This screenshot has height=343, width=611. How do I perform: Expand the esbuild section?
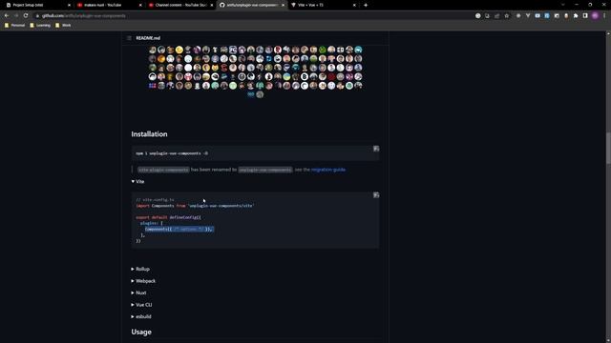click(x=141, y=316)
